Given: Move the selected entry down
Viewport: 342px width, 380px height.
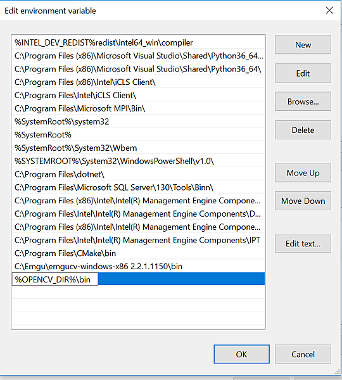Looking at the screenshot, I should click(303, 201).
